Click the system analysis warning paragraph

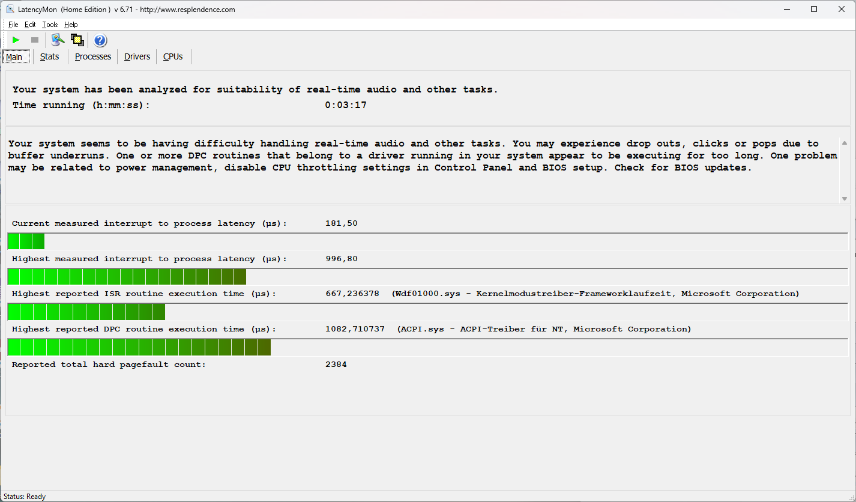pyautogui.click(x=423, y=156)
